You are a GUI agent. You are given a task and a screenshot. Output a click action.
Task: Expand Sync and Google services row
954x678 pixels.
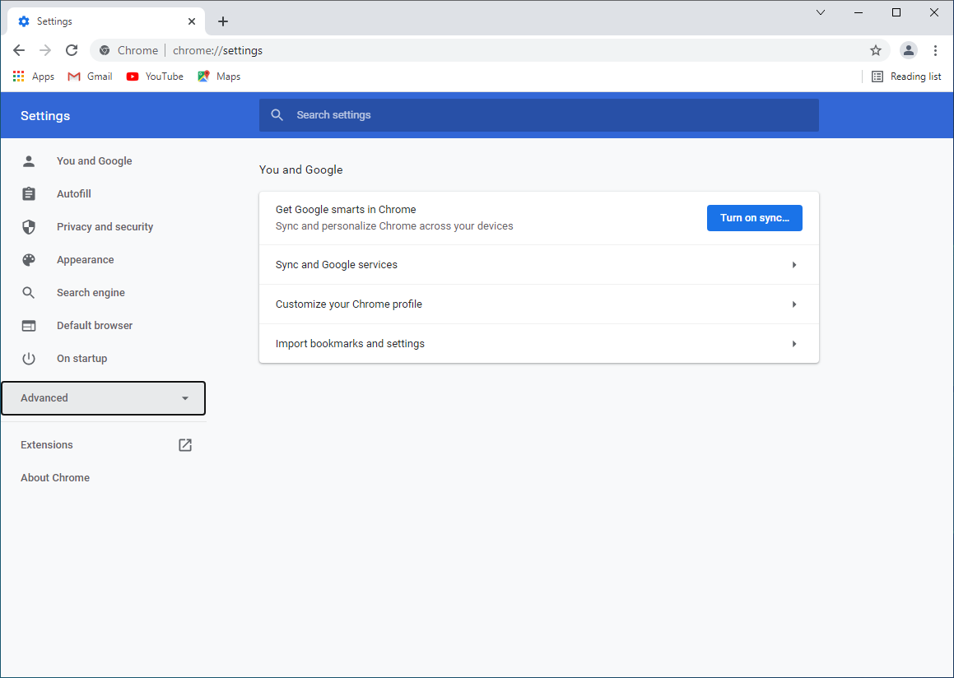tap(538, 265)
